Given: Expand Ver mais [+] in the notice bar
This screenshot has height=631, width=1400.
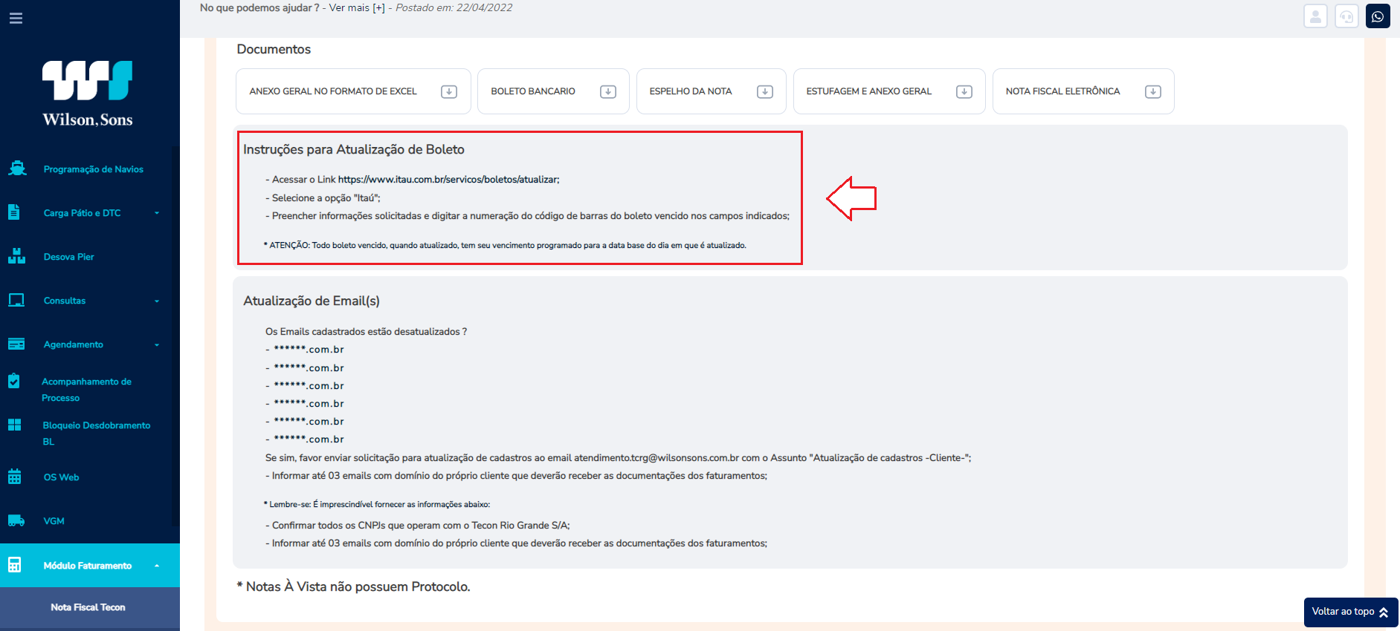Looking at the screenshot, I should [x=357, y=7].
